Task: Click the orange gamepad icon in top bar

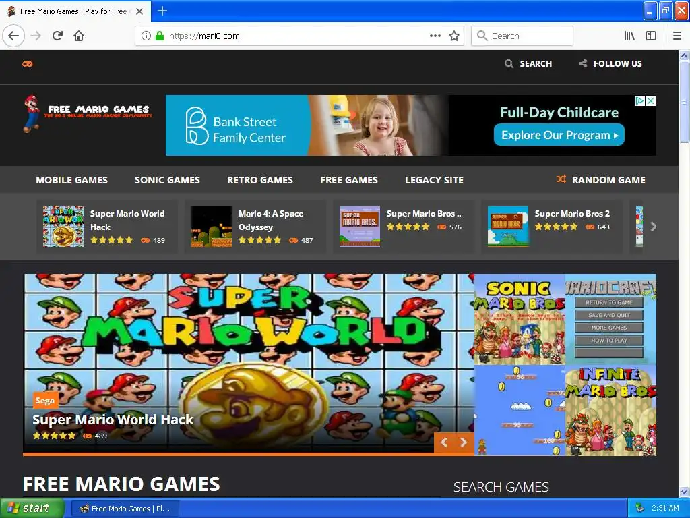Action: [x=27, y=64]
